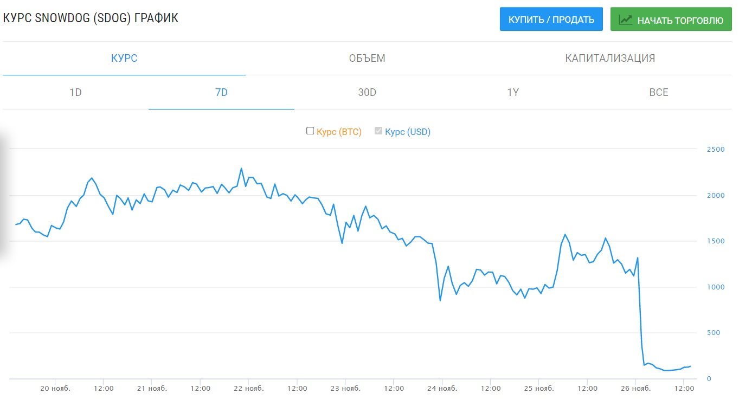The height and width of the screenshot is (406, 739).
Task: Click the Курс Snowdog (SDOG) График heading
Action: pyautogui.click(x=91, y=18)
